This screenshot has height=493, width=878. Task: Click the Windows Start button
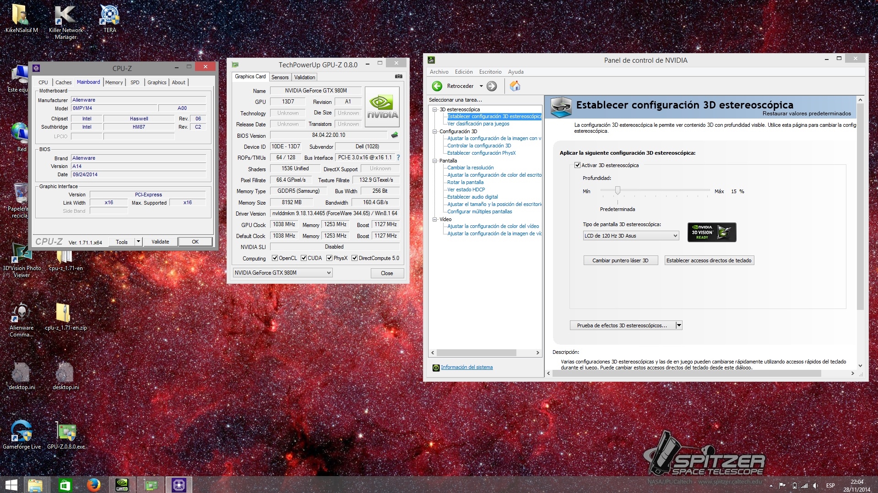pyautogui.click(x=11, y=485)
